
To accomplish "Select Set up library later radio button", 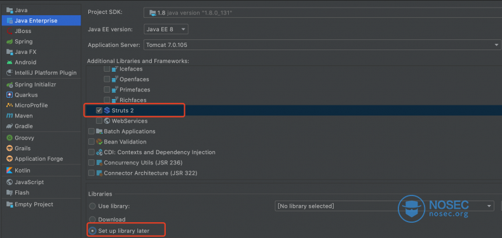I will (93, 230).
